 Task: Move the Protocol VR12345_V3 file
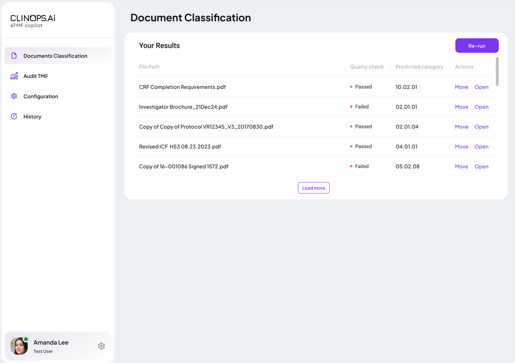click(461, 127)
